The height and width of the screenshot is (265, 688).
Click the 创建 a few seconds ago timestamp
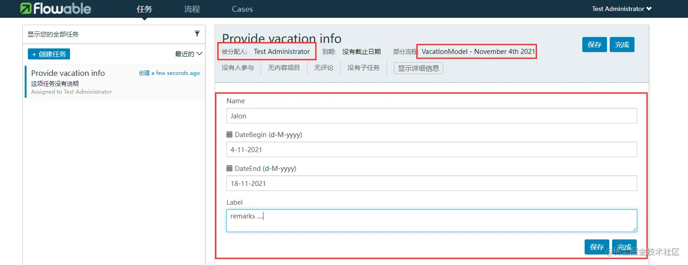(x=169, y=73)
